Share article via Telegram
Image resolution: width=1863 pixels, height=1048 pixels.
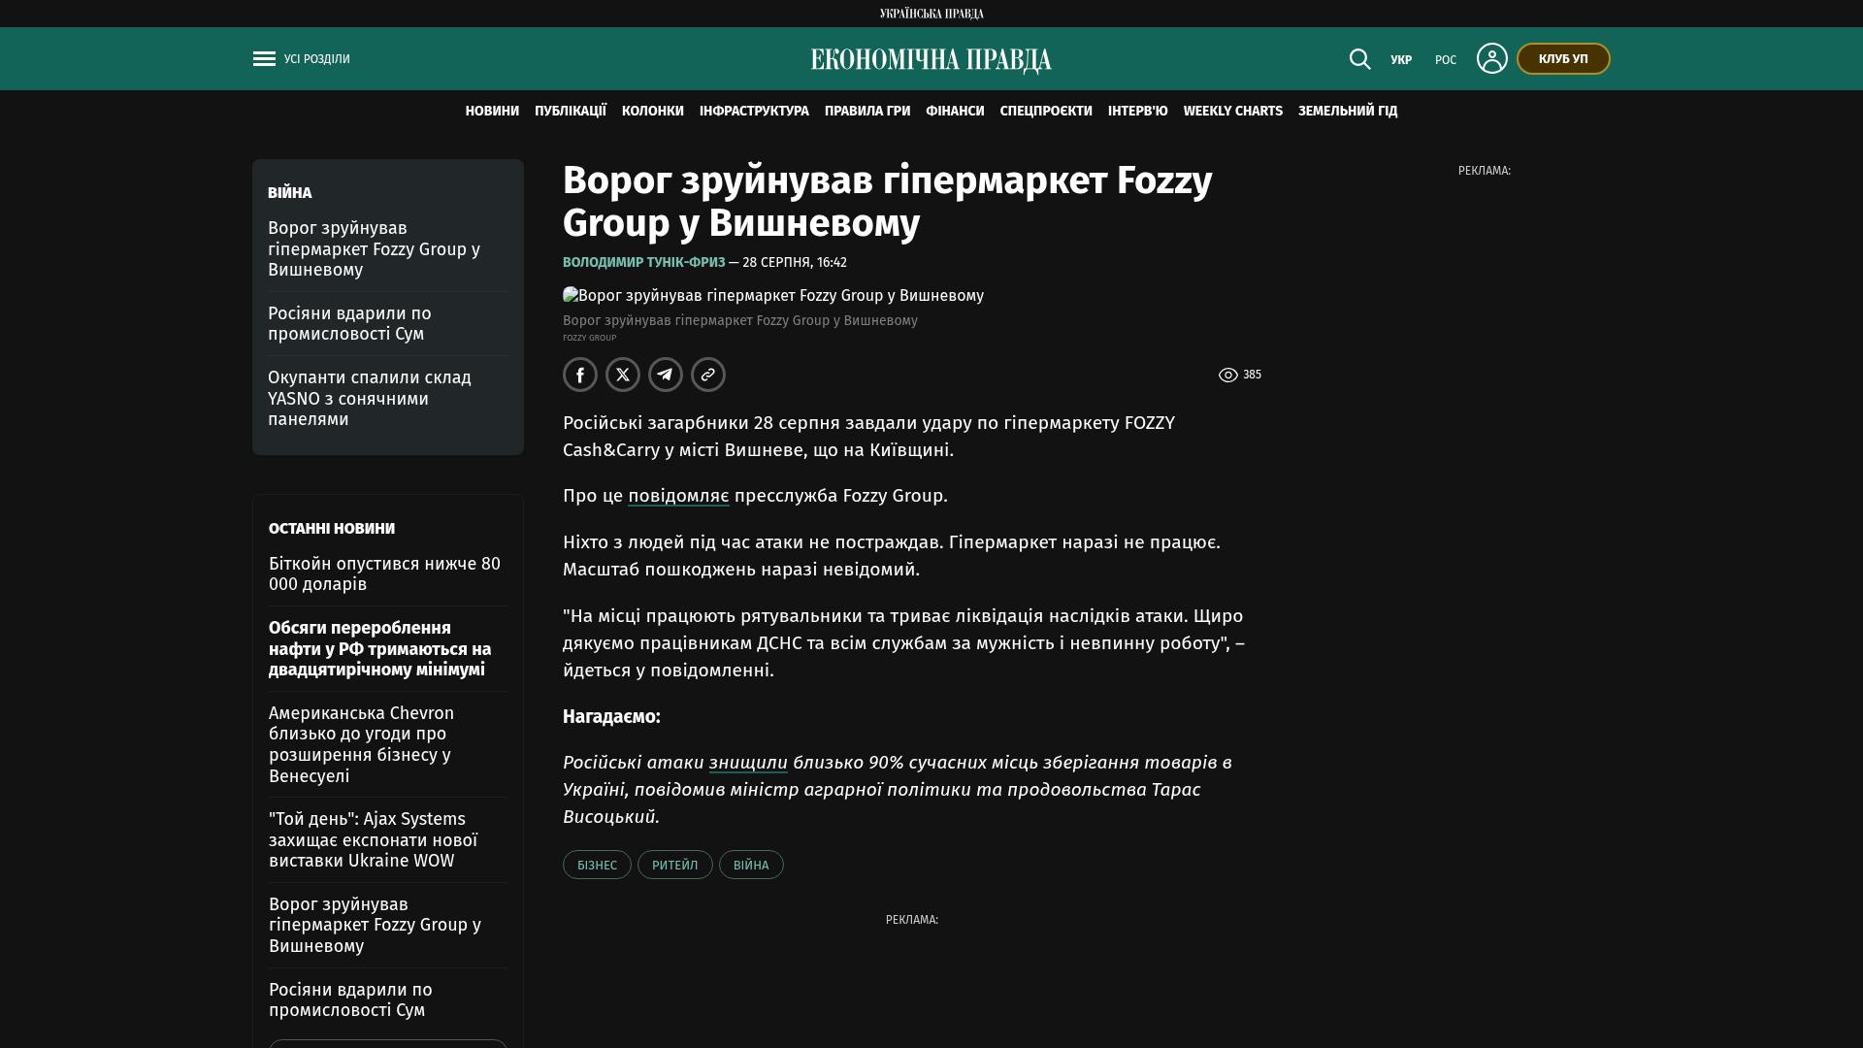click(x=666, y=375)
